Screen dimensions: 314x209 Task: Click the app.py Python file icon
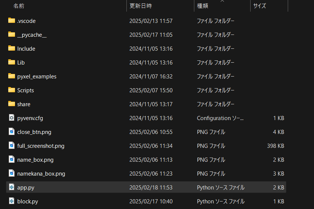click(x=11, y=187)
